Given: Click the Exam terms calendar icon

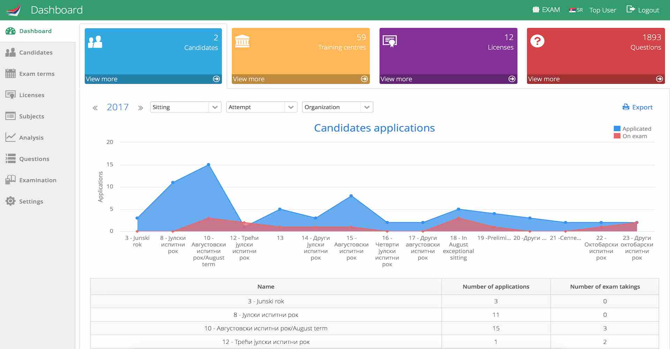Looking at the screenshot, I should pos(10,74).
